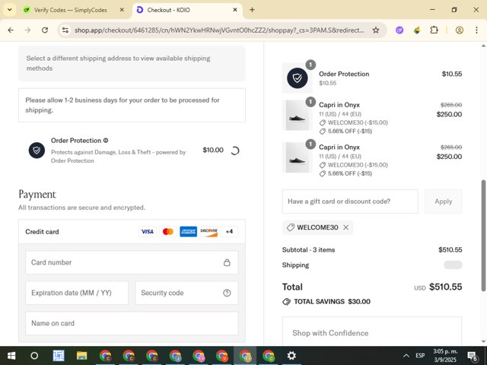The width and height of the screenshot is (487, 365).
Task: Focus the Card number field
Action: pos(132,262)
